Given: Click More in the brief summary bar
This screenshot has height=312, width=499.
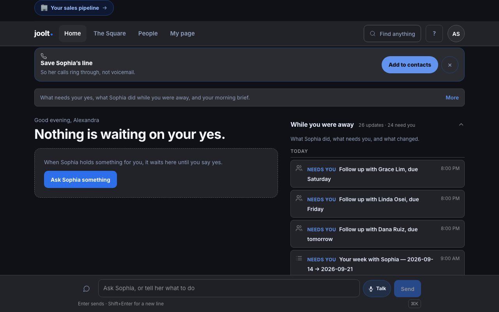Looking at the screenshot, I should coord(452,97).
